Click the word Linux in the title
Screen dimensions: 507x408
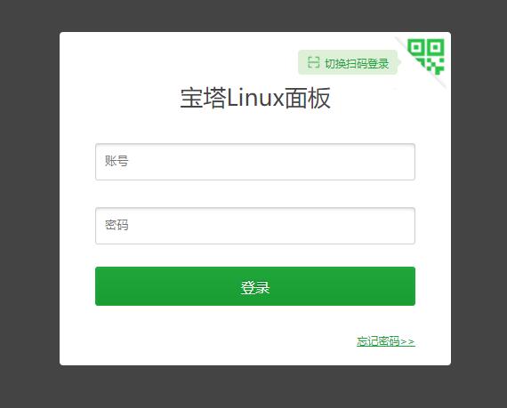(x=255, y=98)
